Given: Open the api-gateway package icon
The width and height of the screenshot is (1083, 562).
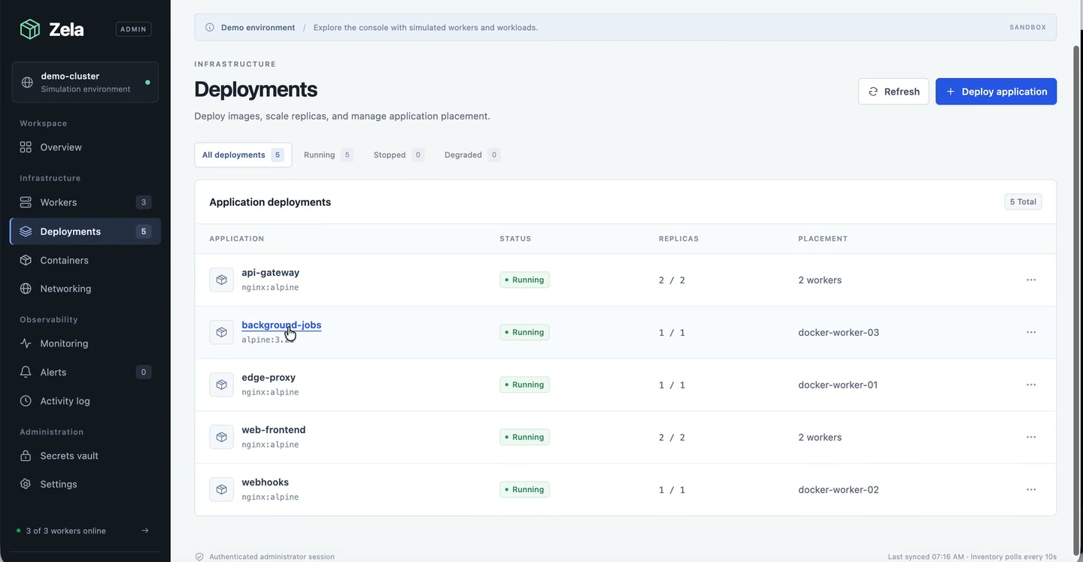Looking at the screenshot, I should (x=221, y=279).
